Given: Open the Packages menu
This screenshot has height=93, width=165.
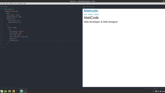Looking at the screenshot, I should point(20,3).
